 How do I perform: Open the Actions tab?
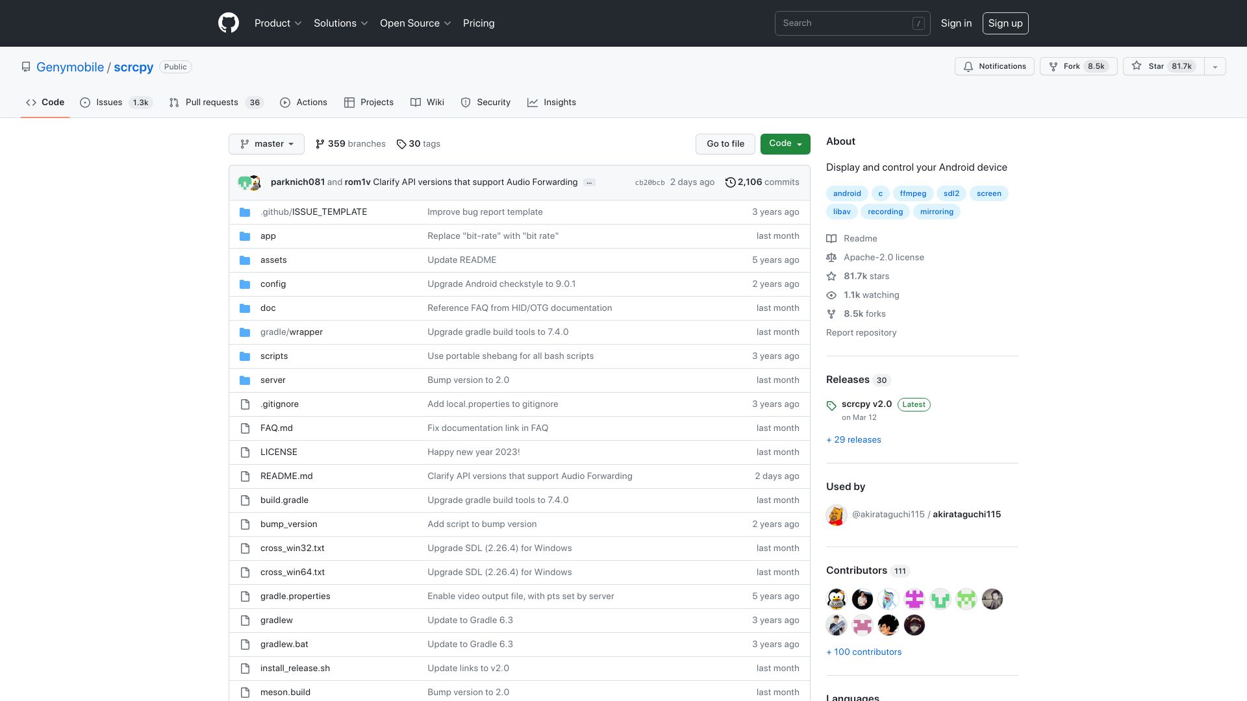(303, 103)
